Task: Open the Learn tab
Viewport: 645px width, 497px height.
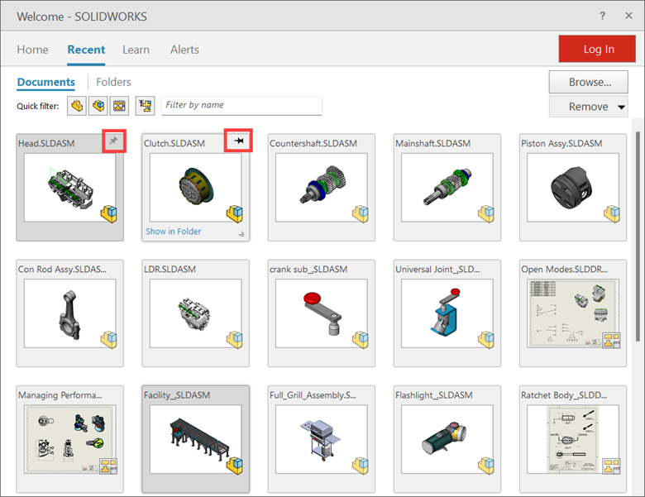Action: coord(136,50)
